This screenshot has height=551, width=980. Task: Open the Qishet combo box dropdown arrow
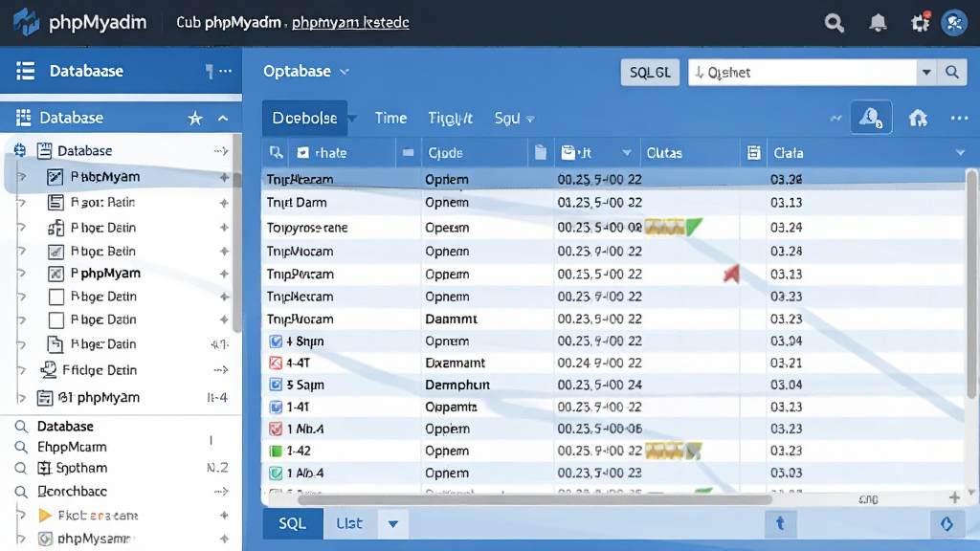[x=926, y=73]
